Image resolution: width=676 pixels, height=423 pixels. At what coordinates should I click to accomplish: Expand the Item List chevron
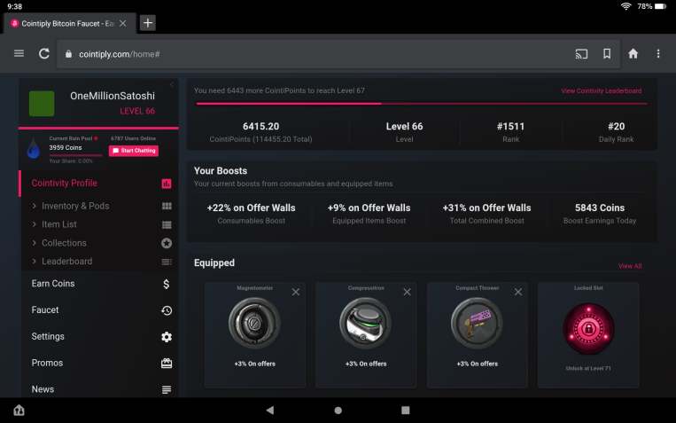pos(34,224)
